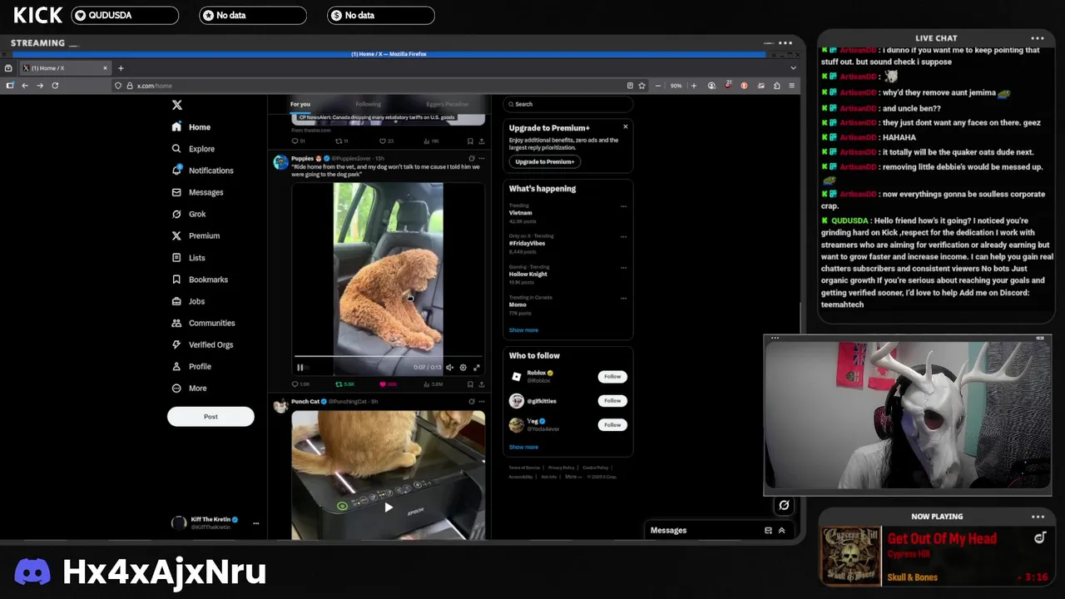Screen dimensions: 1065x599
Task: Follow the @gifkitties account
Action: pyautogui.click(x=612, y=400)
